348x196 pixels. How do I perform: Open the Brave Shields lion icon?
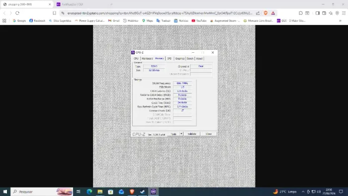[x=265, y=13]
